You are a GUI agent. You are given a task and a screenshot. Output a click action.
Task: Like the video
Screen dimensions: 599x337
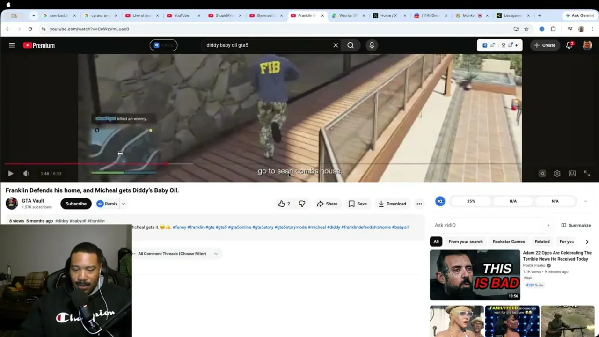tap(284, 204)
